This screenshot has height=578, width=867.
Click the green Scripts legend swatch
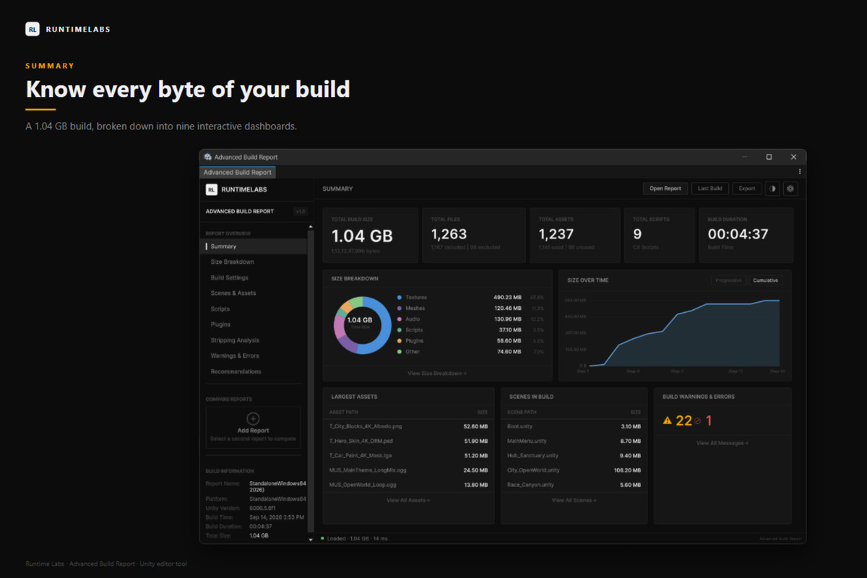[x=400, y=330]
